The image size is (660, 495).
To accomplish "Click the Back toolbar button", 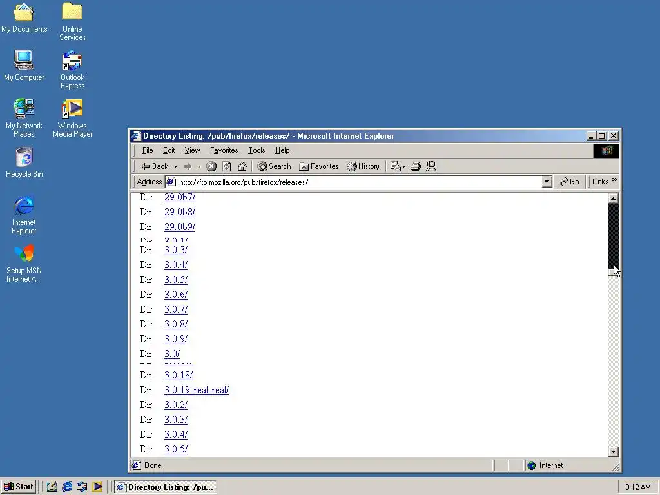I will [x=155, y=166].
